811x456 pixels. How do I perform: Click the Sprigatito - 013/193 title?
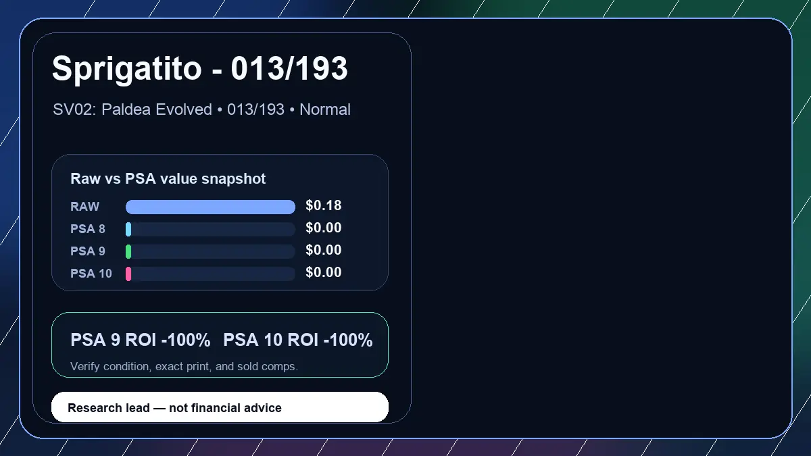(x=200, y=69)
